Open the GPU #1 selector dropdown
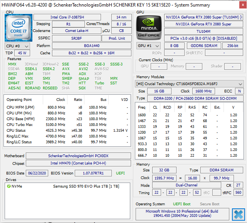The image size is (247, 223). tap(148, 46)
